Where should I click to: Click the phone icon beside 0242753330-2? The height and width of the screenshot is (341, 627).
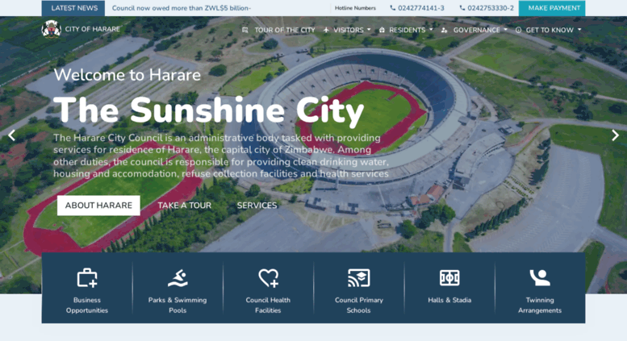462,8
